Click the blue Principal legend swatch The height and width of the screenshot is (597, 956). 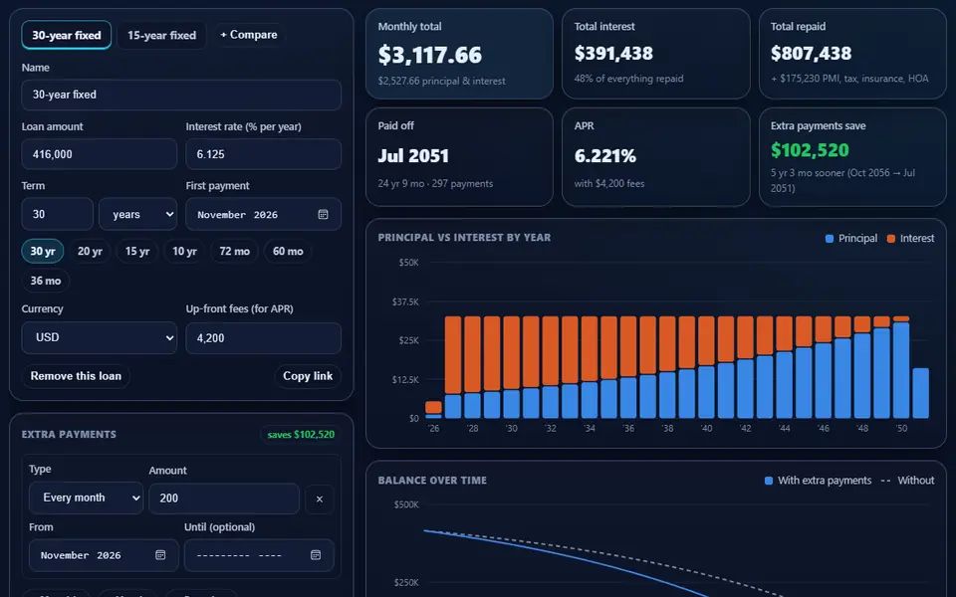point(830,239)
